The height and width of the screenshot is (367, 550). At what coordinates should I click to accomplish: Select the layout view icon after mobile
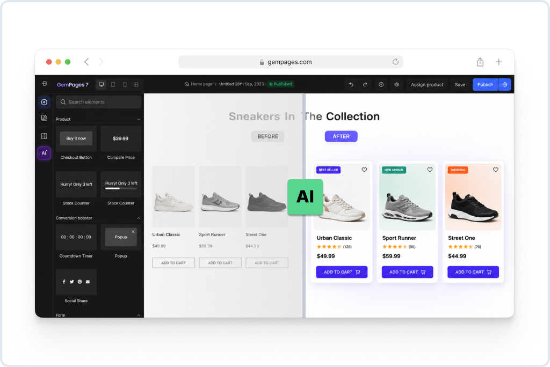click(x=136, y=84)
